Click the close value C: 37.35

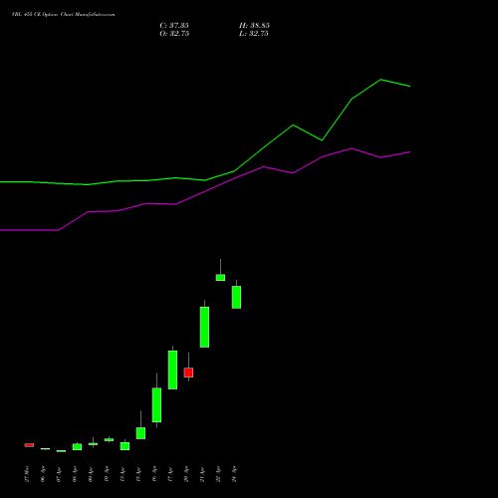pos(174,26)
